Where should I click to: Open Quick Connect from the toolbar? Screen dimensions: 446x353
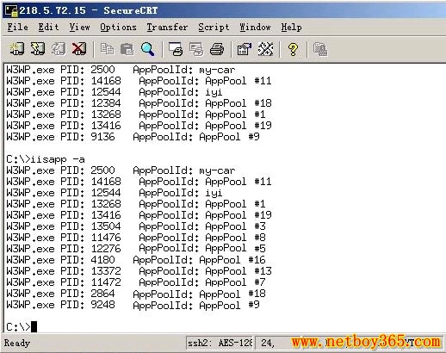(38, 49)
